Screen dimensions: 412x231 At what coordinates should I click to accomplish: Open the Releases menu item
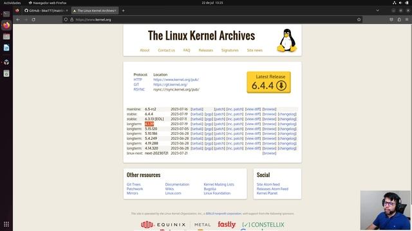pyautogui.click(x=206, y=50)
